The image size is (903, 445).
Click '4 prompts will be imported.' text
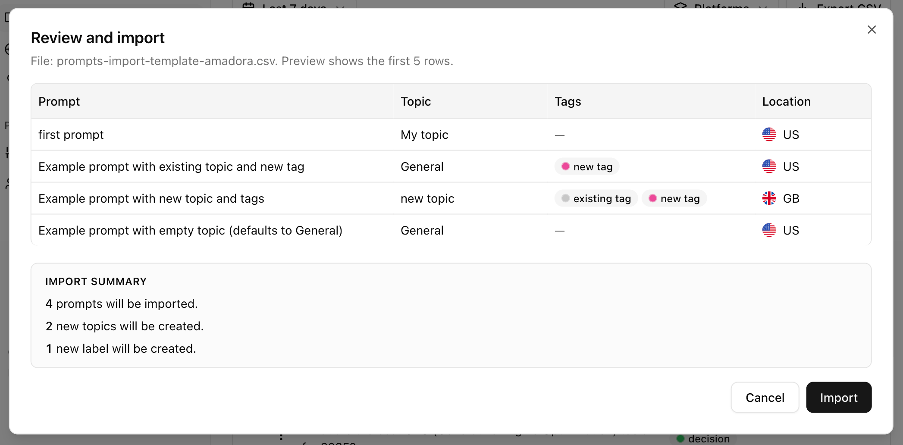(x=122, y=304)
